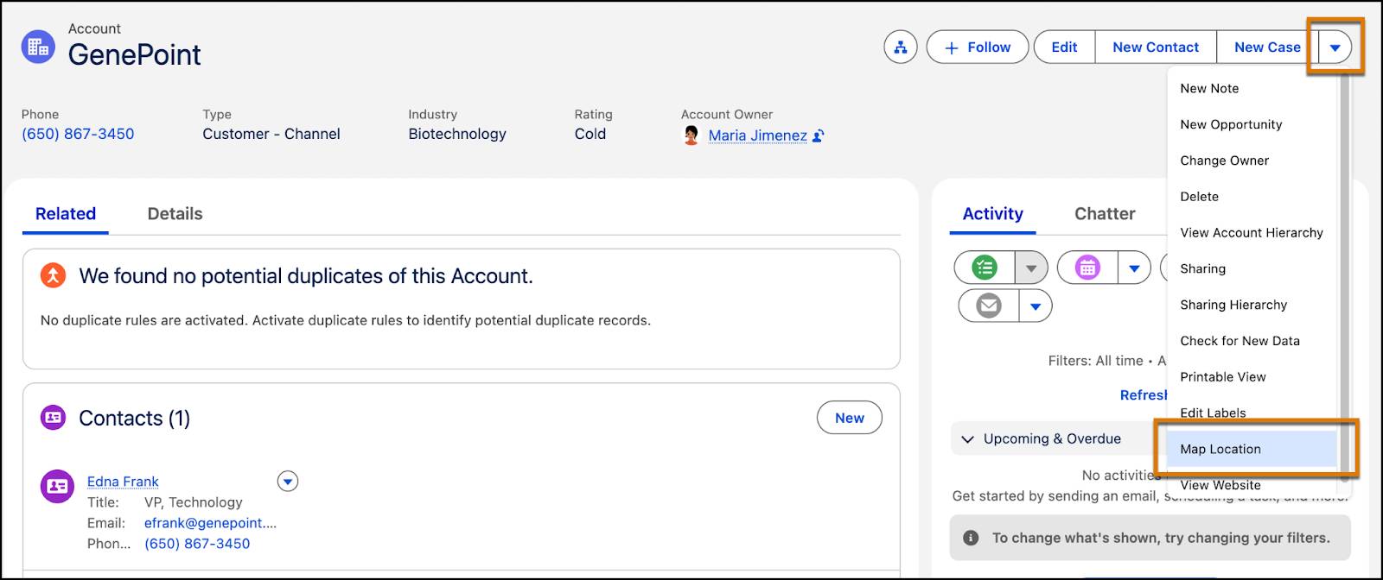Click the green New Task icon
This screenshot has height=580, width=1383.
pos(985,268)
